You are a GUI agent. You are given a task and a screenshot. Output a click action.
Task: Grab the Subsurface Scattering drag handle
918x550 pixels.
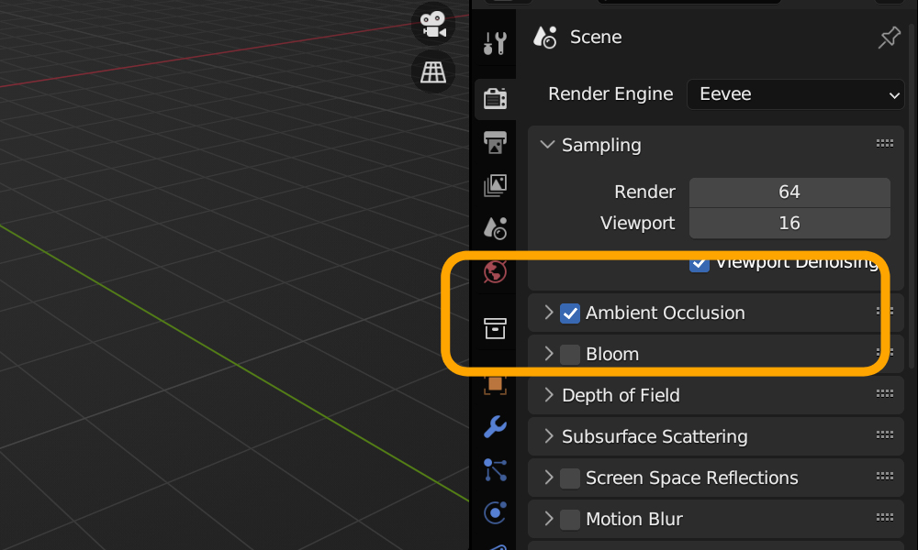885,434
